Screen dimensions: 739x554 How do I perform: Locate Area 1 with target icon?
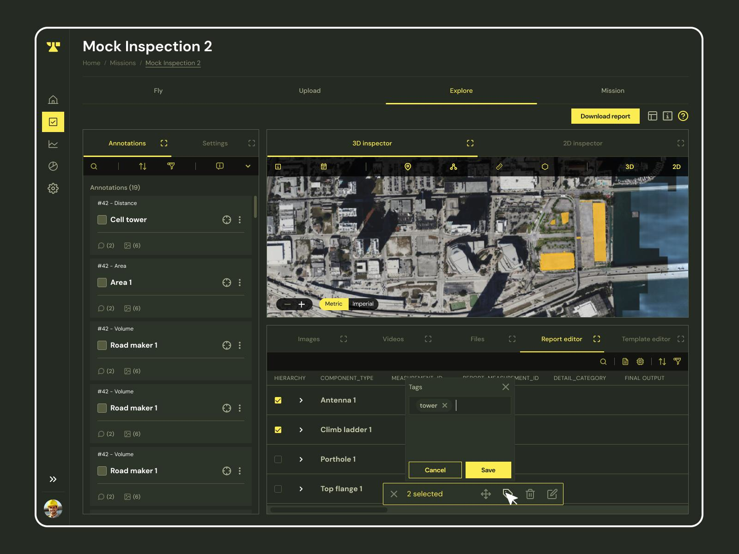pyautogui.click(x=227, y=283)
